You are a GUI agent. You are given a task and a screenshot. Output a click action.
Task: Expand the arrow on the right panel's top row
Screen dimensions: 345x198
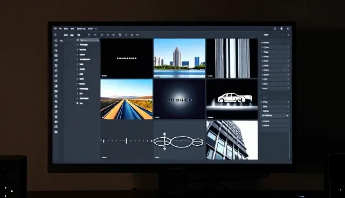click(288, 47)
